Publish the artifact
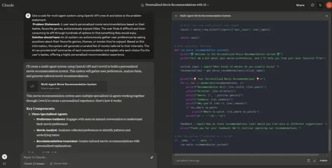Viewport: 332px width, 168px height. pyautogui.click(x=323, y=160)
